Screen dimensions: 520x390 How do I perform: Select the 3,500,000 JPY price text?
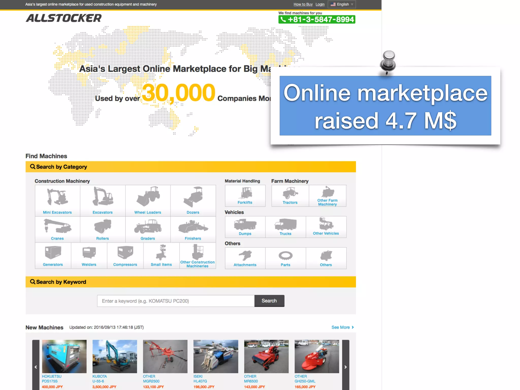[x=104, y=387]
